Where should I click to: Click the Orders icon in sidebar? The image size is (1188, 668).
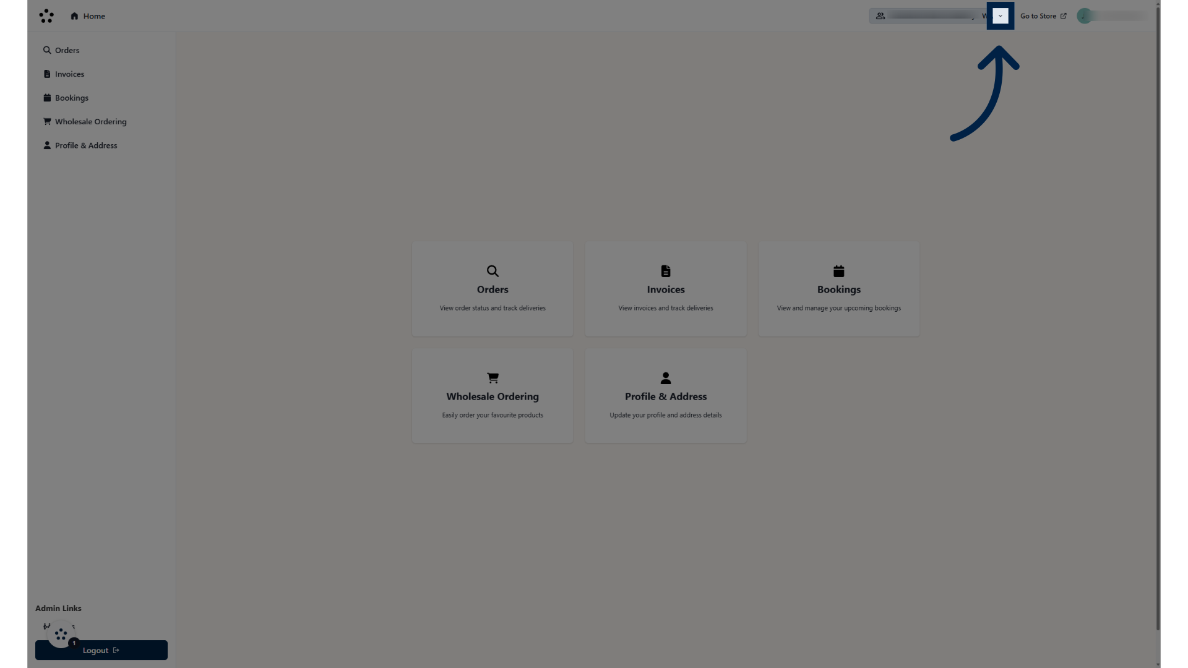pos(46,51)
